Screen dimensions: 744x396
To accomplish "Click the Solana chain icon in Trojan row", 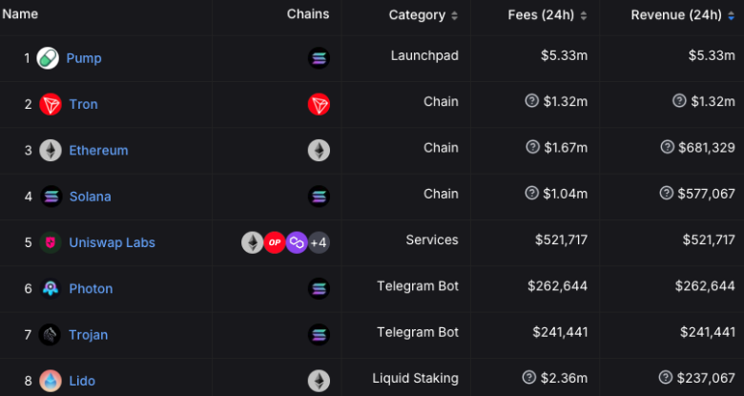I will pyautogui.click(x=319, y=335).
